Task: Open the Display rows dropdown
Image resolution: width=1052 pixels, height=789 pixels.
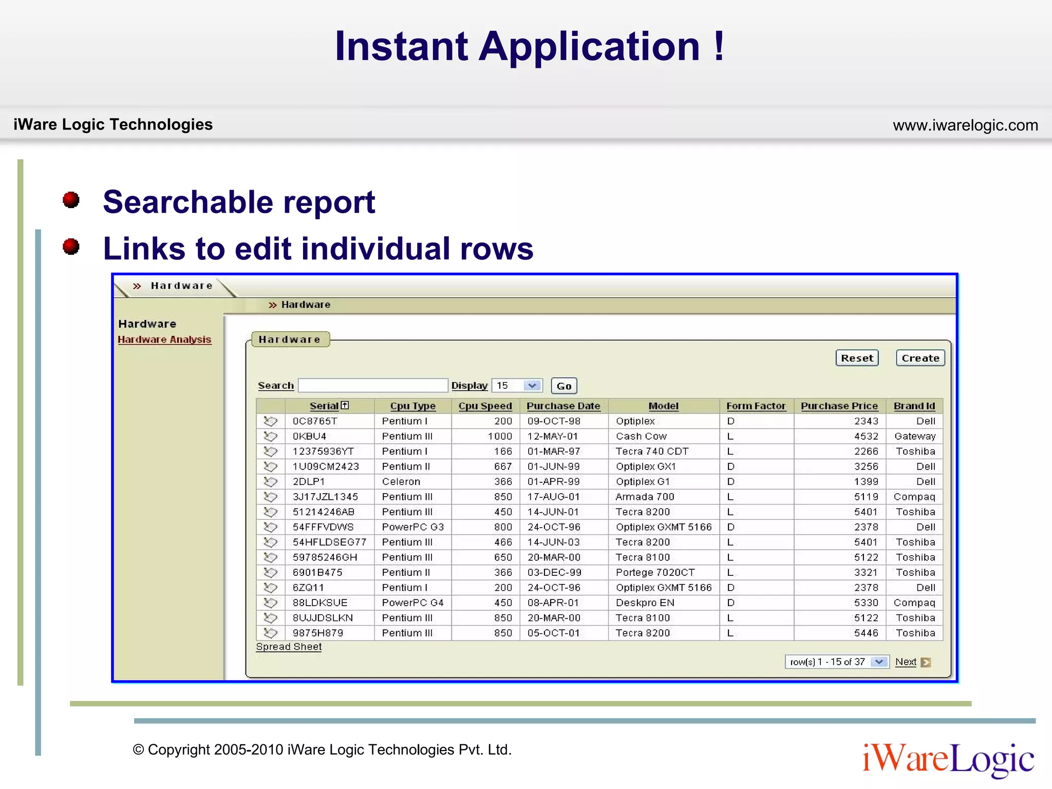Action: pyautogui.click(x=517, y=386)
